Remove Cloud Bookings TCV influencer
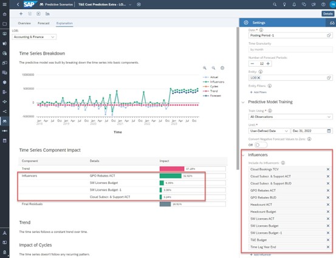Viewport: 336px width, 258px height. [x=328, y=169]
